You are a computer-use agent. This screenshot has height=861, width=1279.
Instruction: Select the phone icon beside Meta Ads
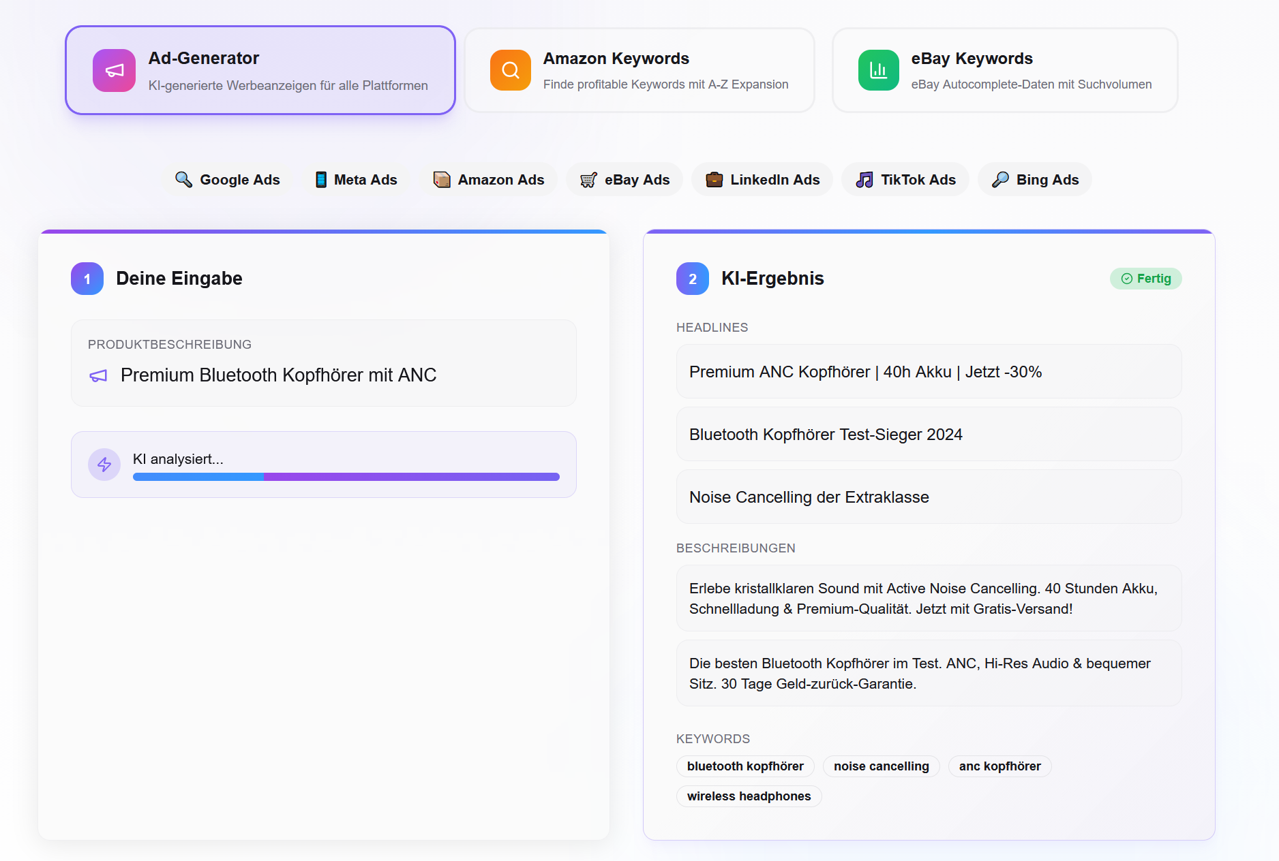[320, 179]
